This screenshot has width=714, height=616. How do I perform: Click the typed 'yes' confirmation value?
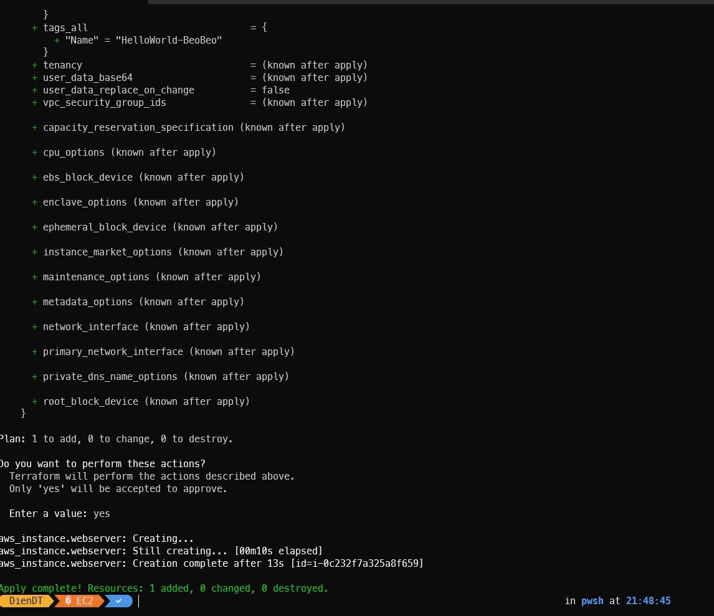(102, 514)
